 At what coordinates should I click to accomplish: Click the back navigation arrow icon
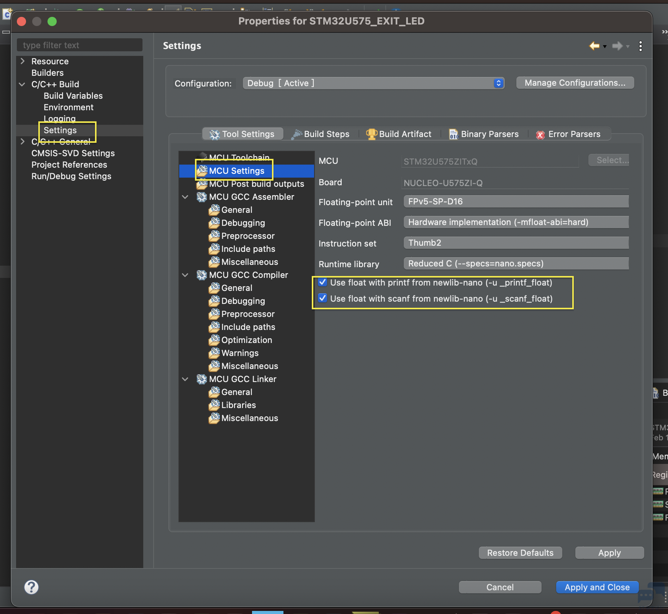[x=594, y=46]
